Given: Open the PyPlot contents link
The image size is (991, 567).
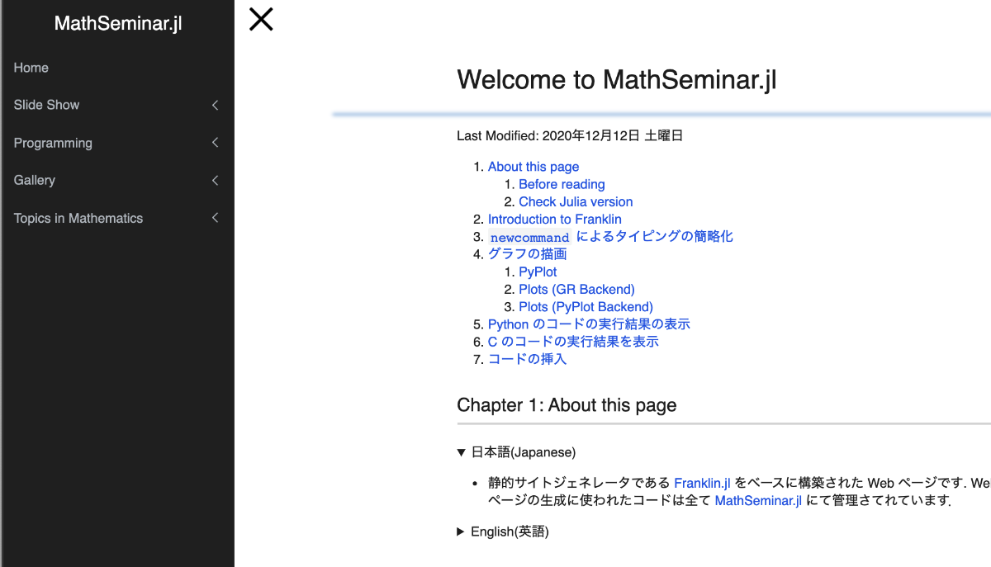Looking at the screenshot, I should 538,272.
